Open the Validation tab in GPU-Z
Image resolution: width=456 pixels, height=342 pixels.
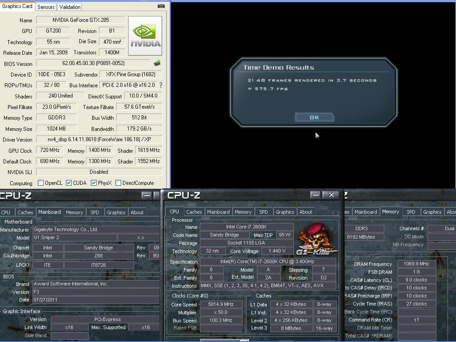[70, 7]
